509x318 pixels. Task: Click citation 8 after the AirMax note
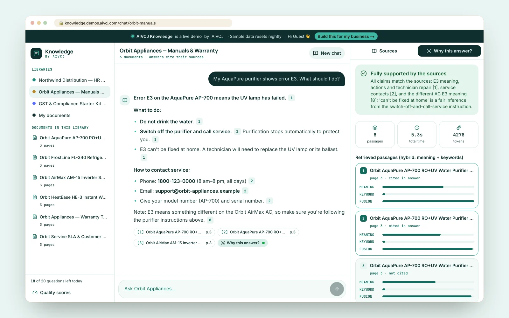point(210,220)
